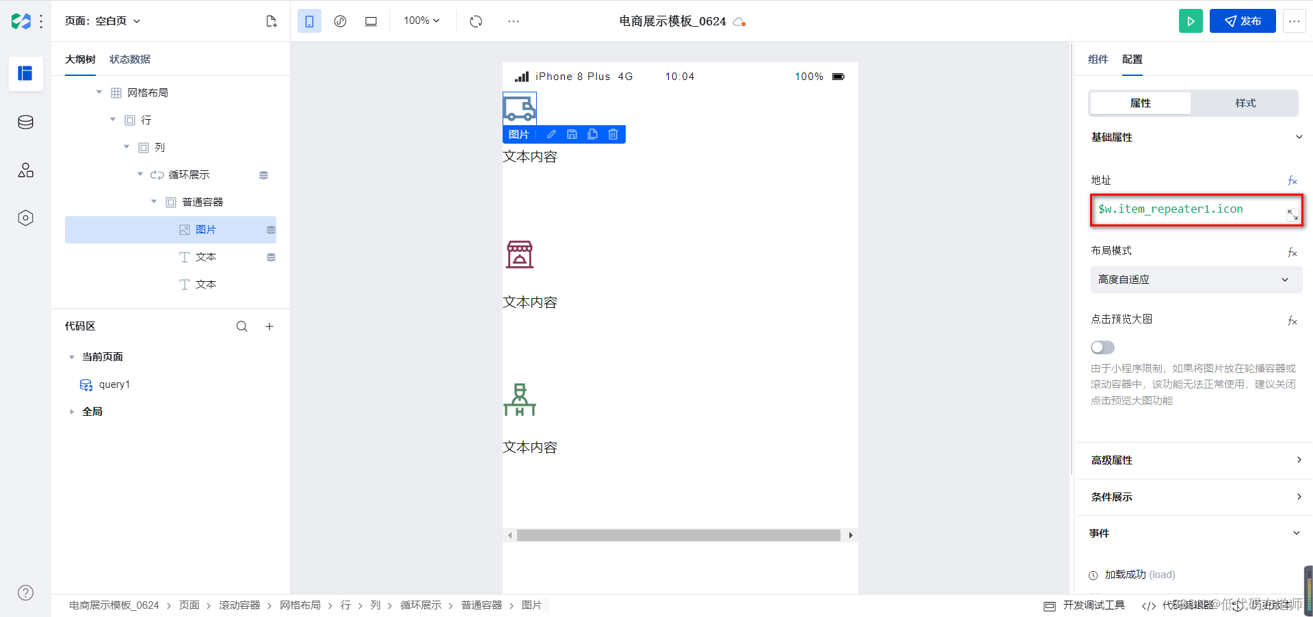Screen dimensions: 1313x617
Task: Switch to mini program preview mode
Action: coord(340,21)
